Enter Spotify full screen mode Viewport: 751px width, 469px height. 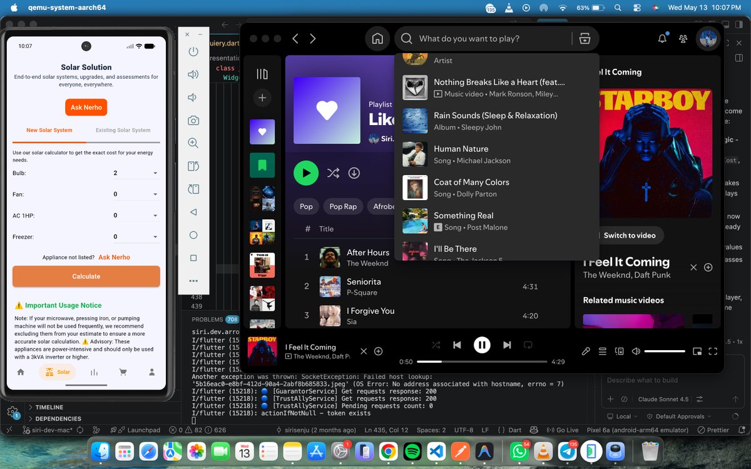coord(713,351)
